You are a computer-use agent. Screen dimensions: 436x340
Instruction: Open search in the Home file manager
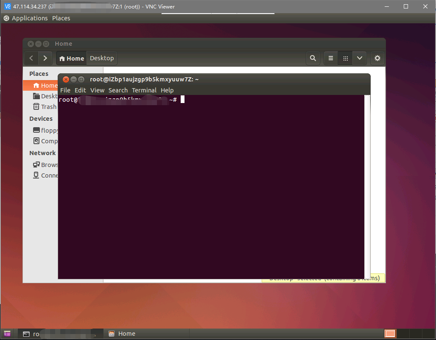click(x=313, y=58)
